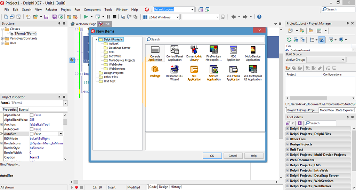The width and height of the screenshot is (356, 190).
Task: Click the green Run toolbar button
Action: tap(86, 17)
